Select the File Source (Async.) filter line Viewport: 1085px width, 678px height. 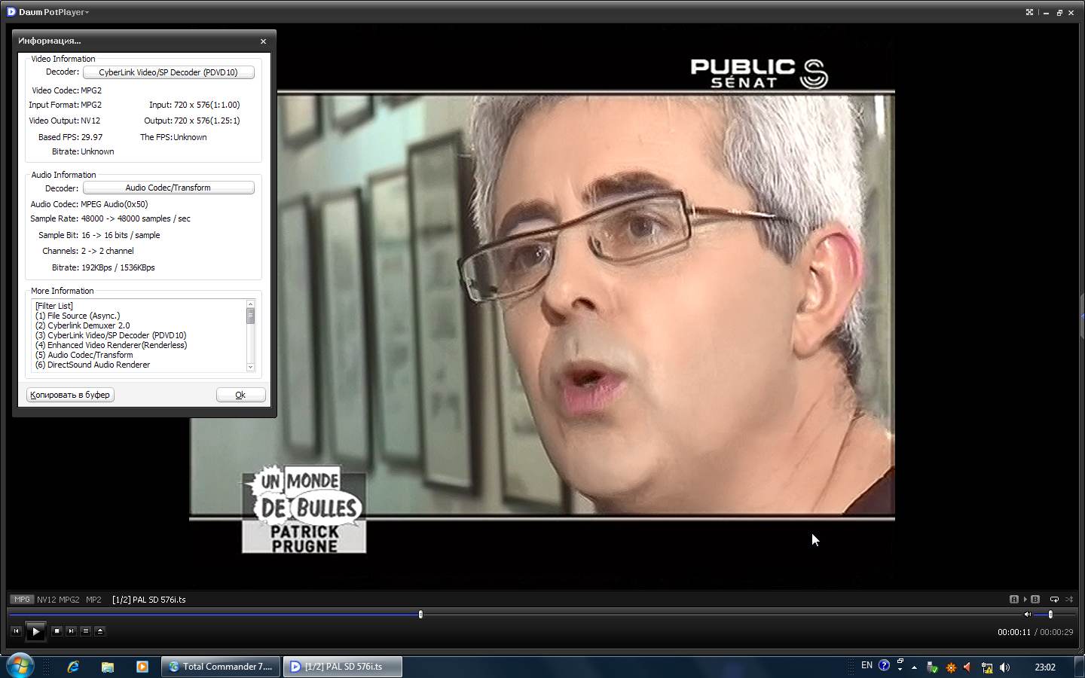pyautogui.click(x=78, y=316)
